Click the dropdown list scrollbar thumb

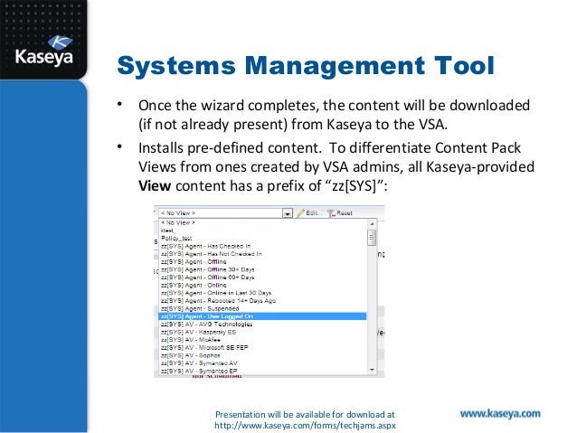tap(372, 238)
